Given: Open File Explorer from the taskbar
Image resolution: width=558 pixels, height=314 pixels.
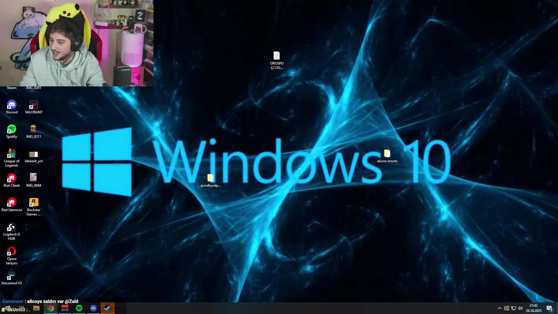Looking at the screenshot, I should tap(36, 308).
